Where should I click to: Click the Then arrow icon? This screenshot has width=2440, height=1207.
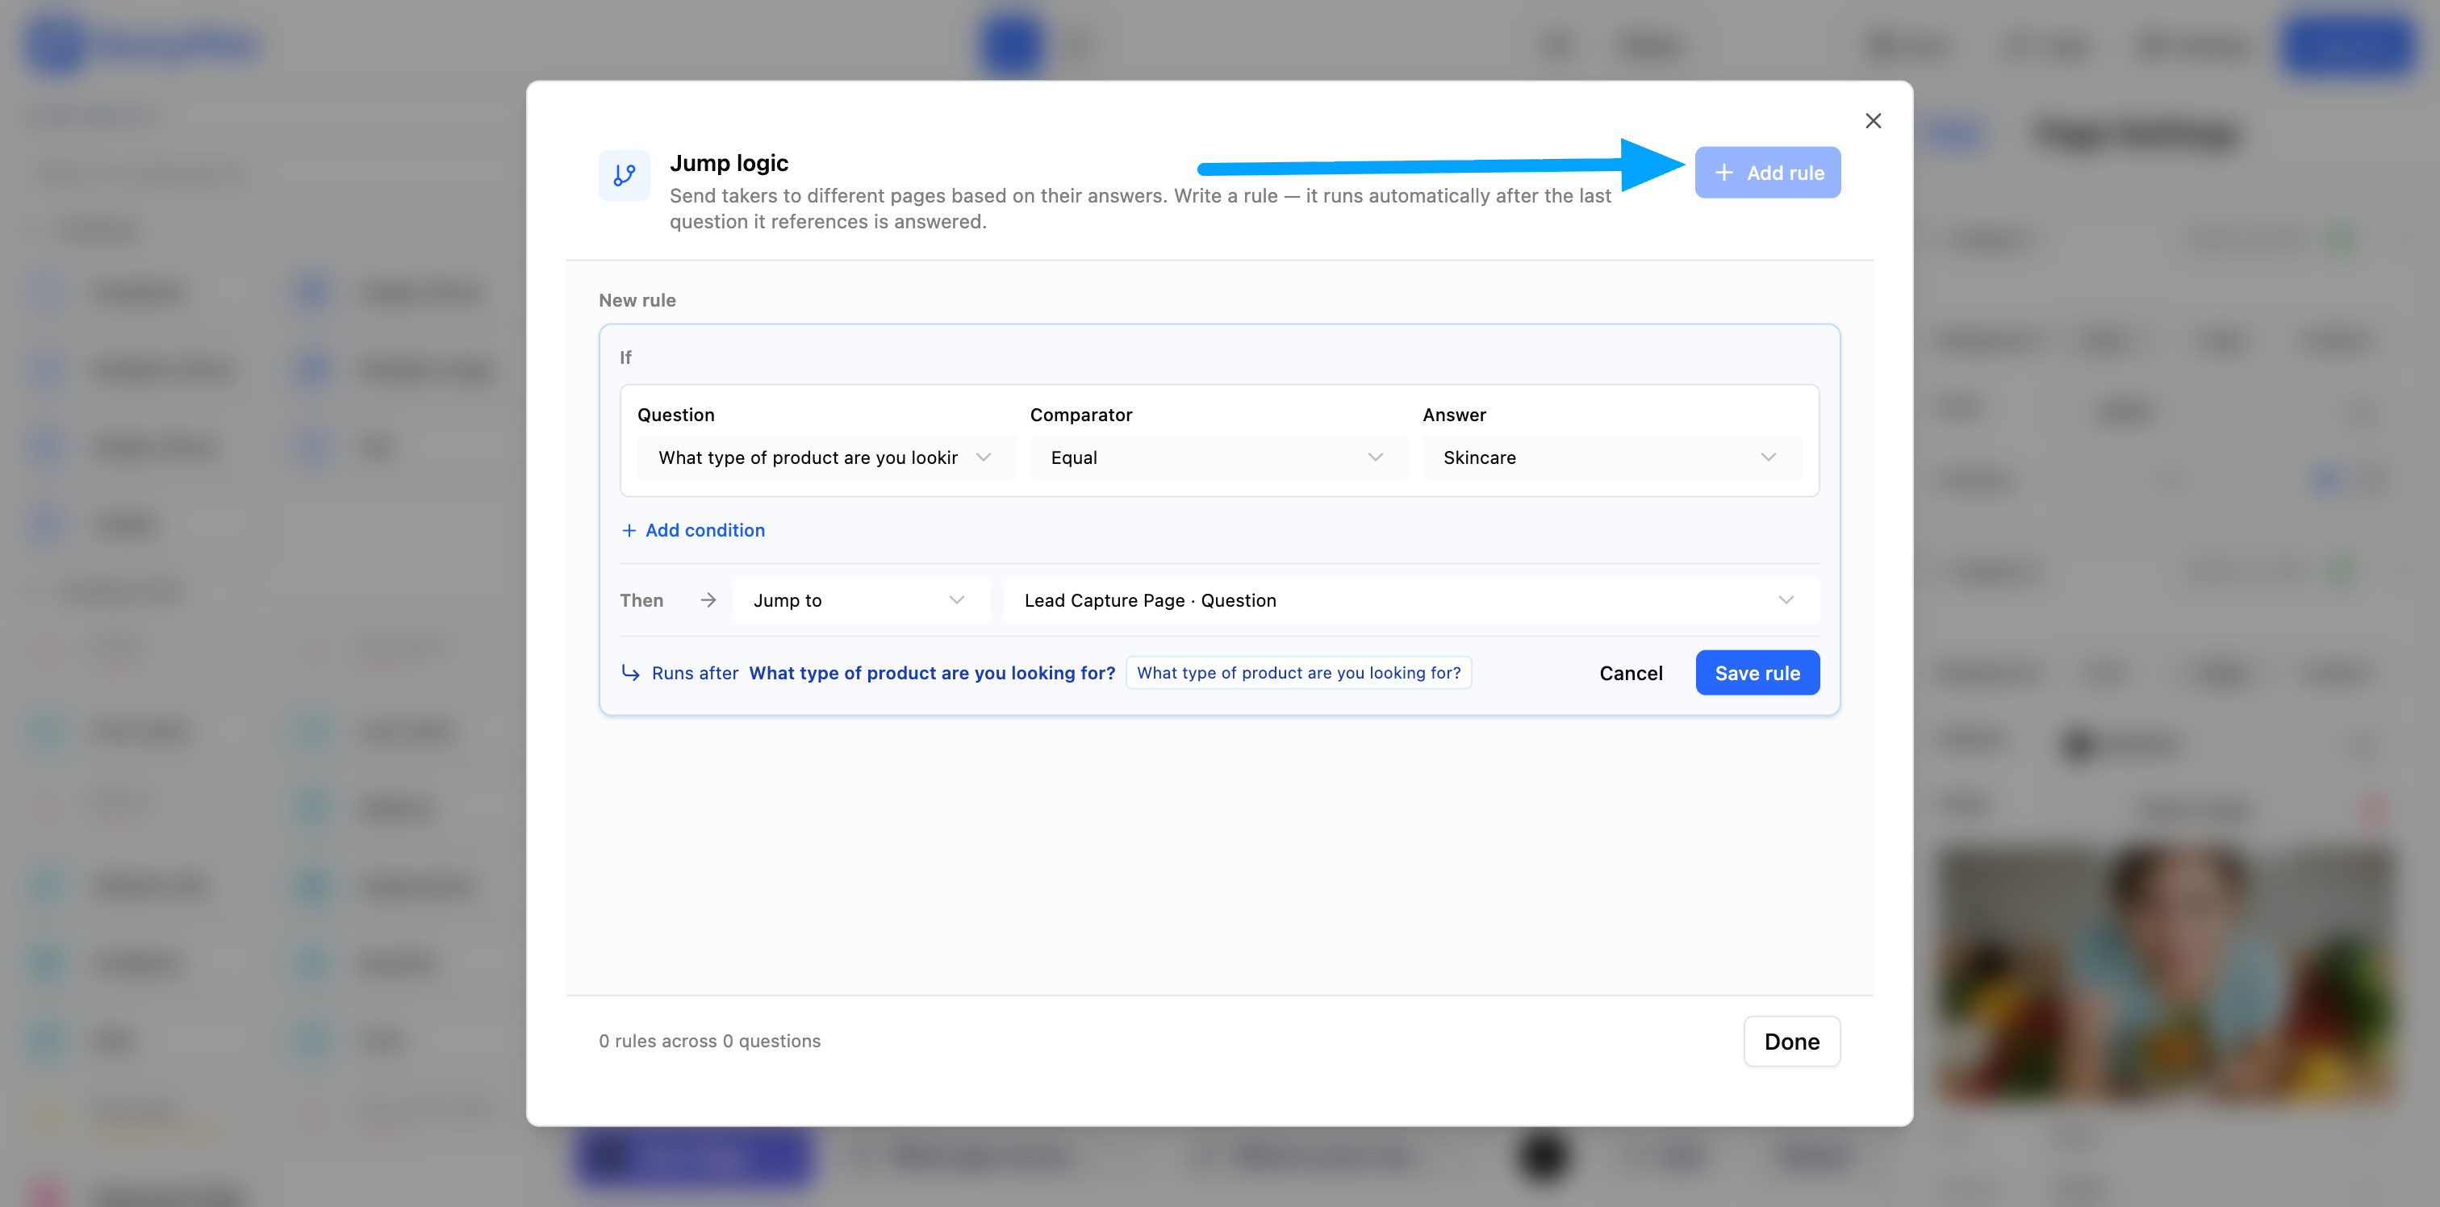[708, 600]
